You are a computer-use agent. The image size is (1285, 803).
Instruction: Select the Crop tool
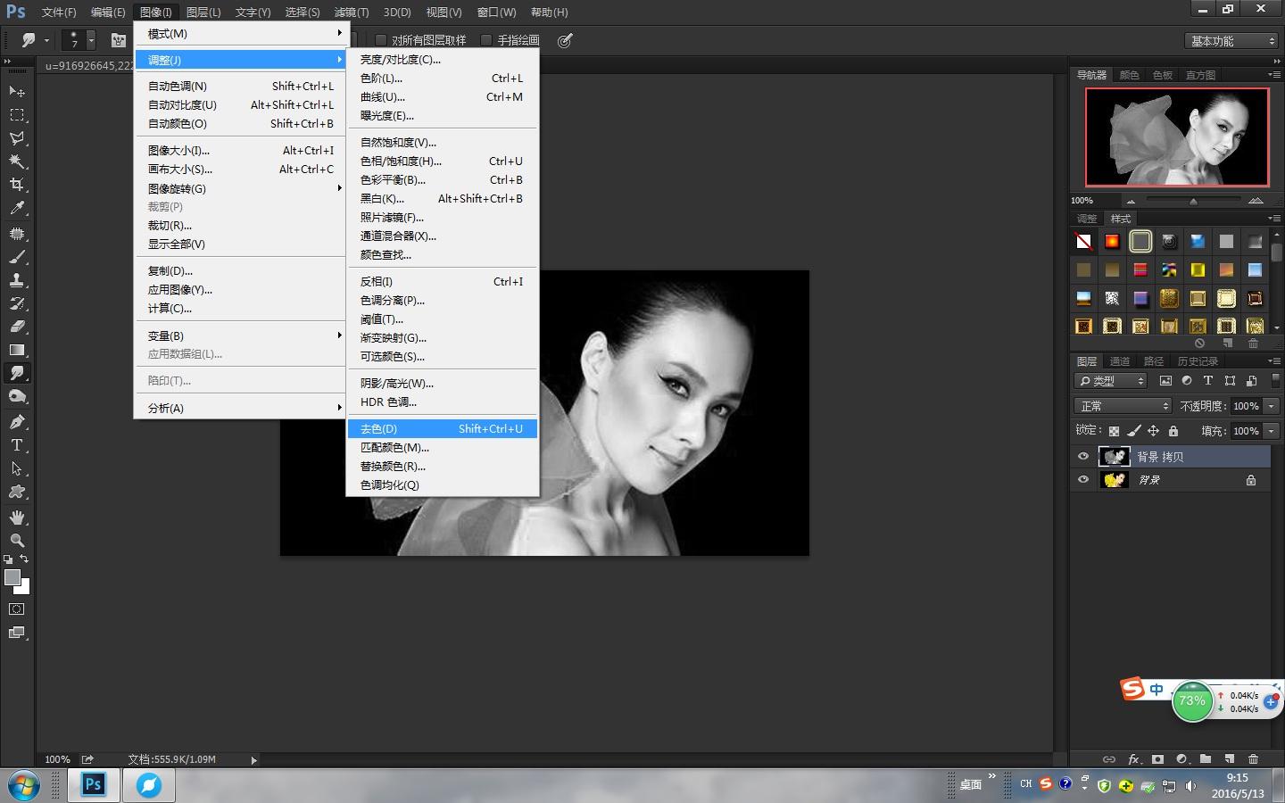coord(17,184)
